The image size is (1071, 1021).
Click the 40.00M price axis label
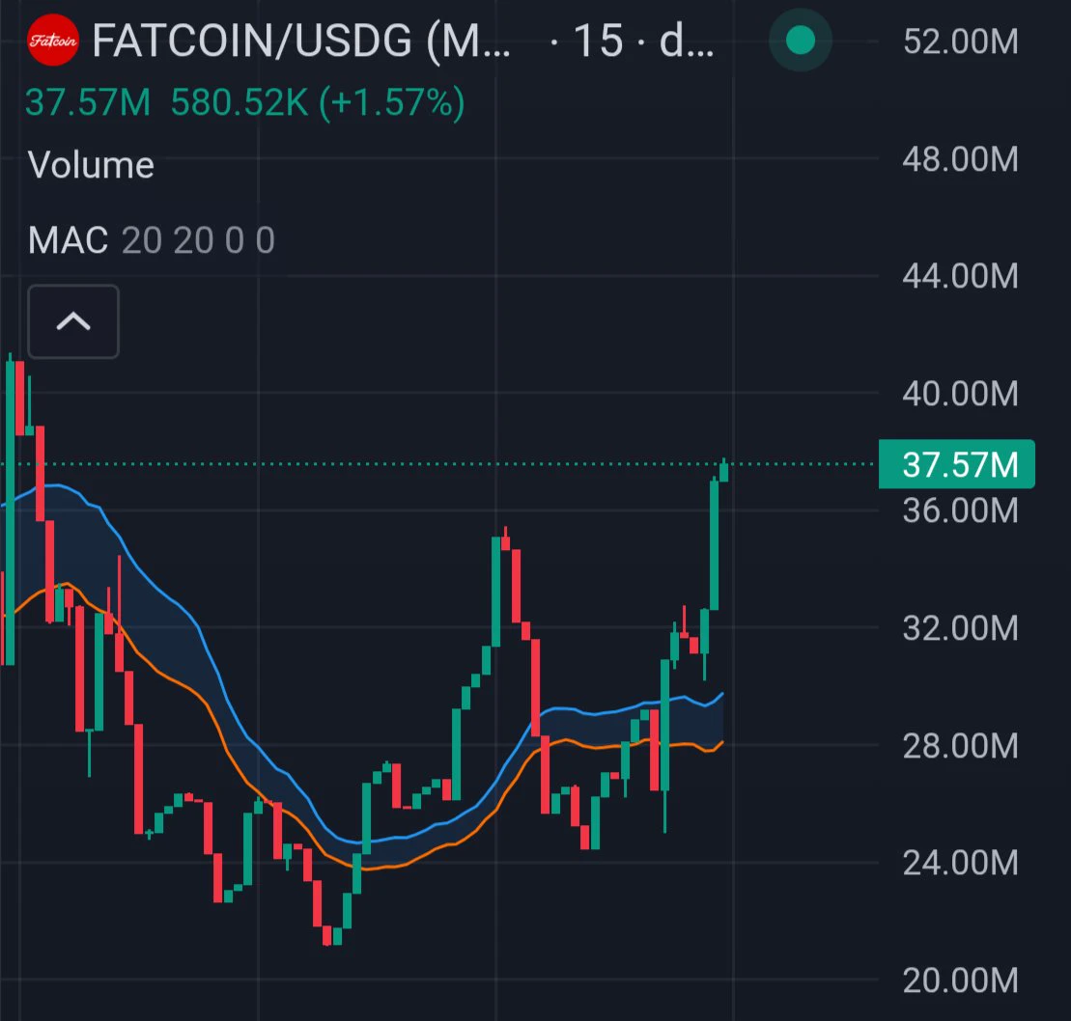point(960,394)
